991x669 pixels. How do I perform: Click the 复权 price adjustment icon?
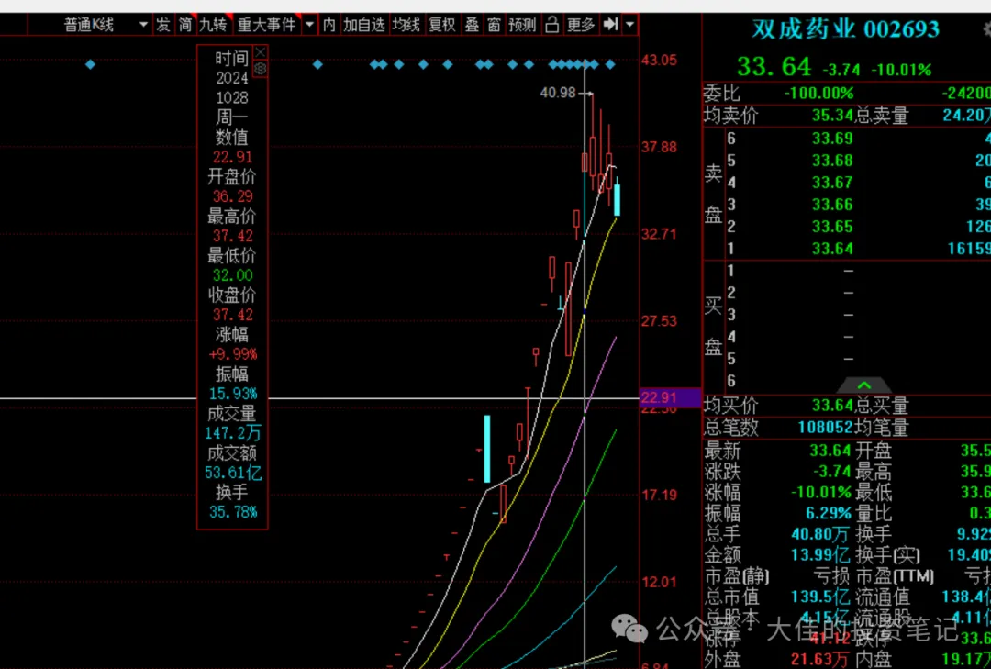tap(441, 25)
